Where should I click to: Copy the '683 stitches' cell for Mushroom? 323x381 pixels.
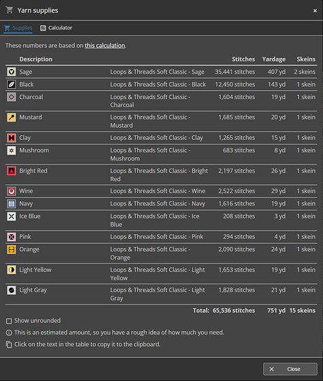point(239,150)
